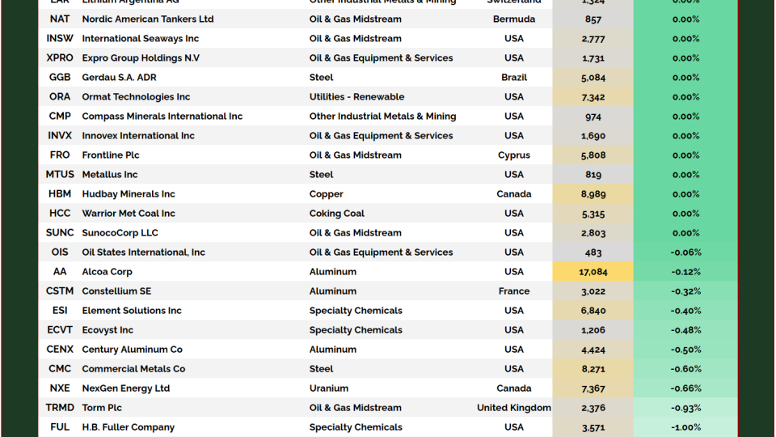Click the NAT ticker symbol
Screen dimensions: 776x437
point(60,19)
